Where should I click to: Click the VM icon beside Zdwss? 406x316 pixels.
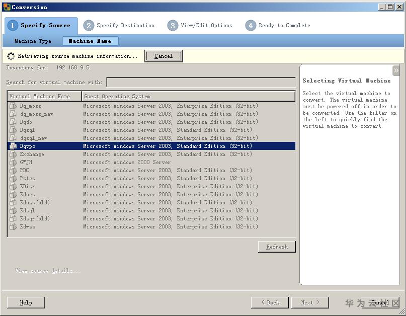point(13,226)
